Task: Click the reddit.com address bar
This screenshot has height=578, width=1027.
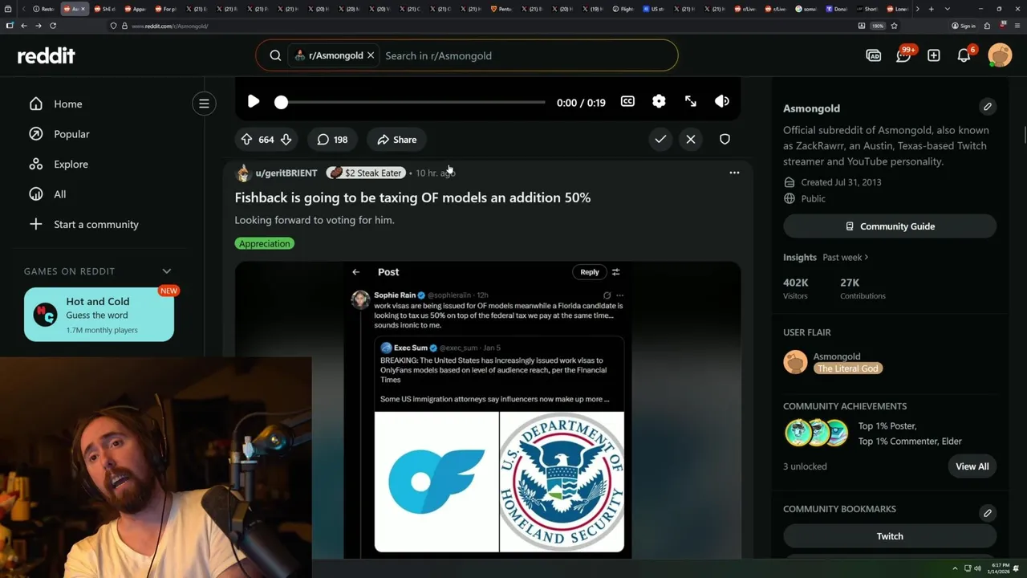Action: click(x=481, y=26)
